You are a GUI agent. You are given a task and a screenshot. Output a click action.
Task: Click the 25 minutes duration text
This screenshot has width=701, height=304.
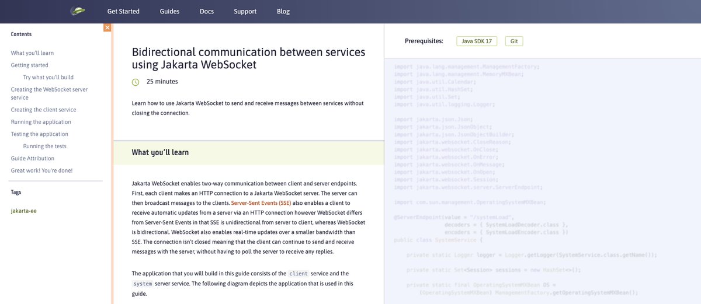tap(162, 82)
